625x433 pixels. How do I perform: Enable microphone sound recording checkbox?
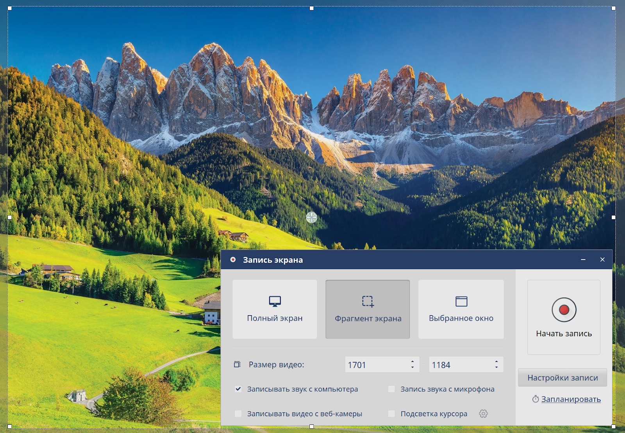tap(391, 389)
